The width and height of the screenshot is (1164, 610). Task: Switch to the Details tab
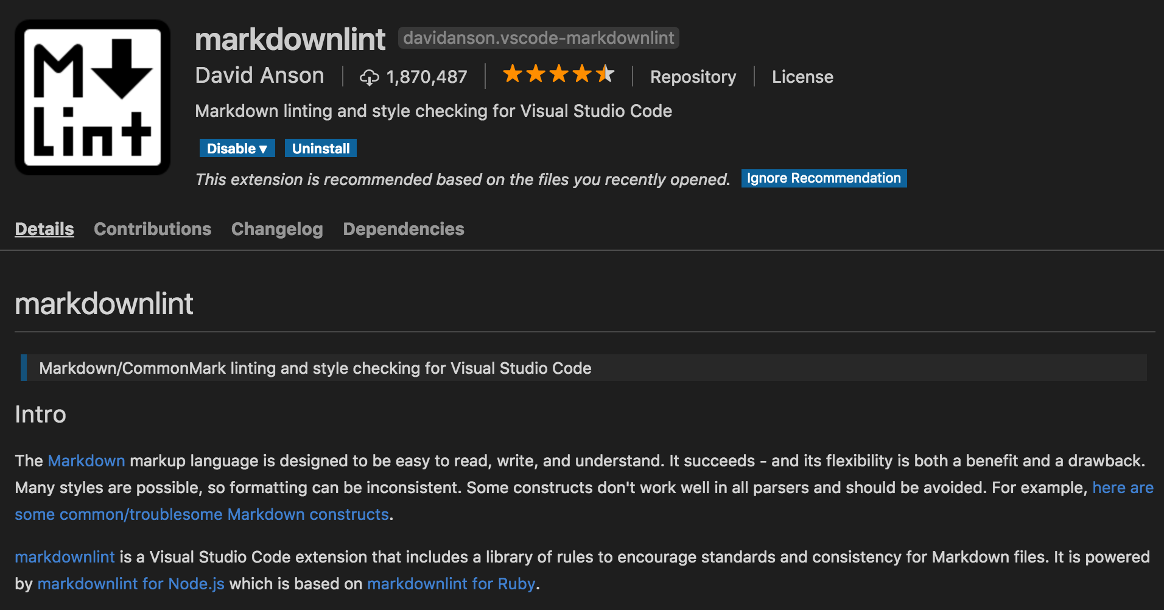pos(44,229)
